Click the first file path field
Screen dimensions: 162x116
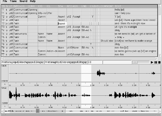[23, 62]
